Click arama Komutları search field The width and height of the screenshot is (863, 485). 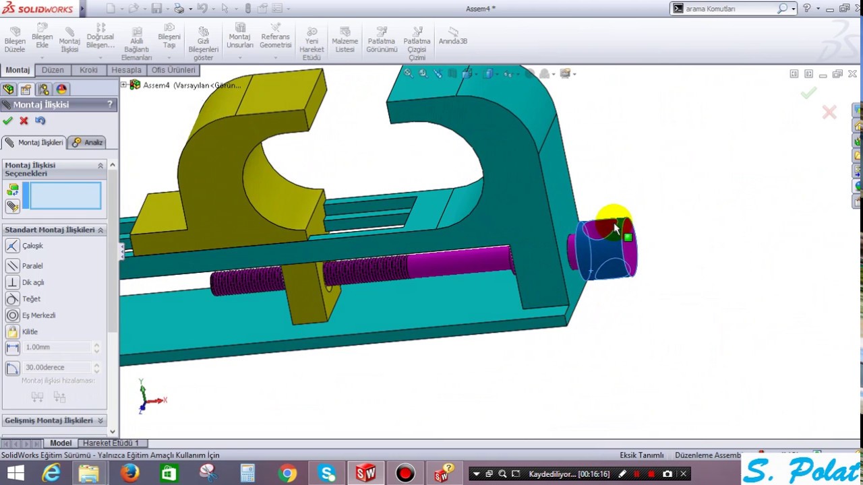point(730,9)
